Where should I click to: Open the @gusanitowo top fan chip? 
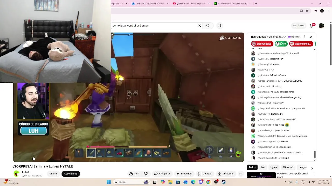pos(262,44)
